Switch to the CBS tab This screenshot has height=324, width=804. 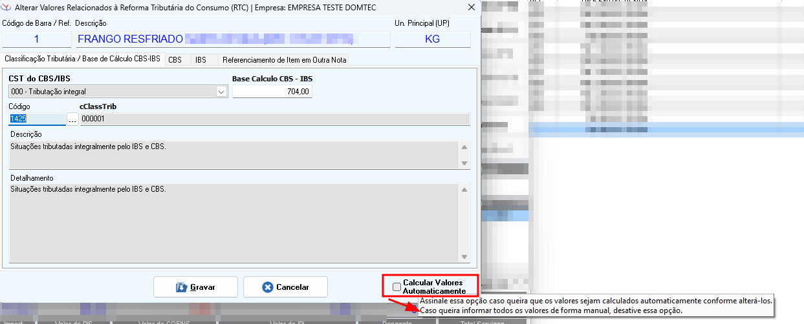coord(175,60)
